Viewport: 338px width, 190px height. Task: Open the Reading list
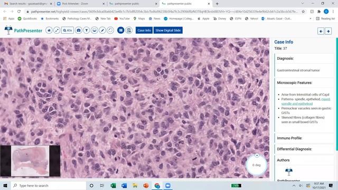click(x=325, y=19)
